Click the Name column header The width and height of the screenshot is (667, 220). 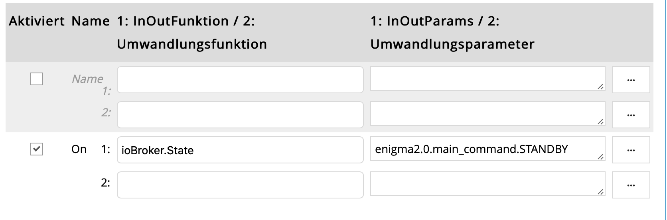91,21
